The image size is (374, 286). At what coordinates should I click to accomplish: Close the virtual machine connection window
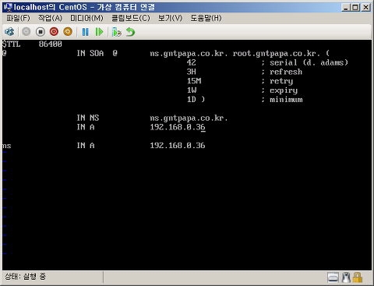365,7
